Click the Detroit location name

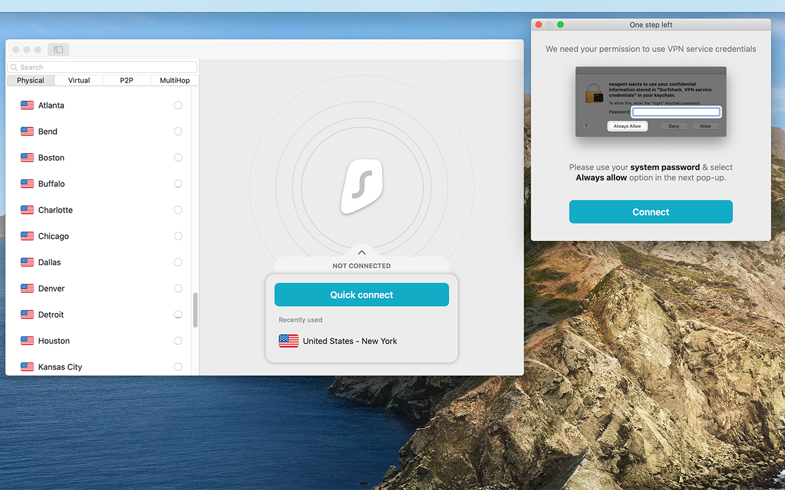(x=51, y=315)
